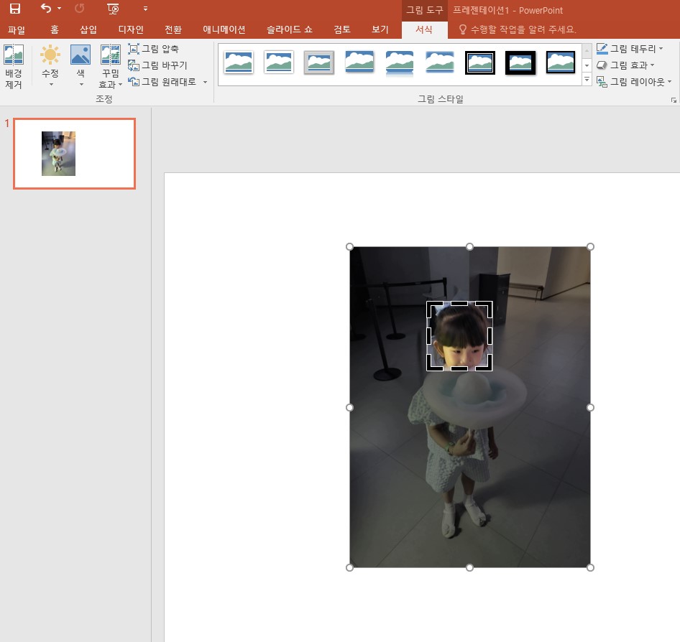Switch to the 검토 tab

tap(341, 29)
